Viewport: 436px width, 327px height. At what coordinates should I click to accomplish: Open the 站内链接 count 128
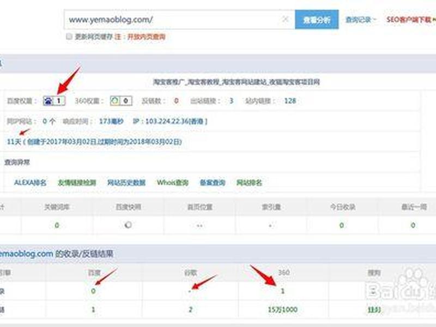coord(290,101)
